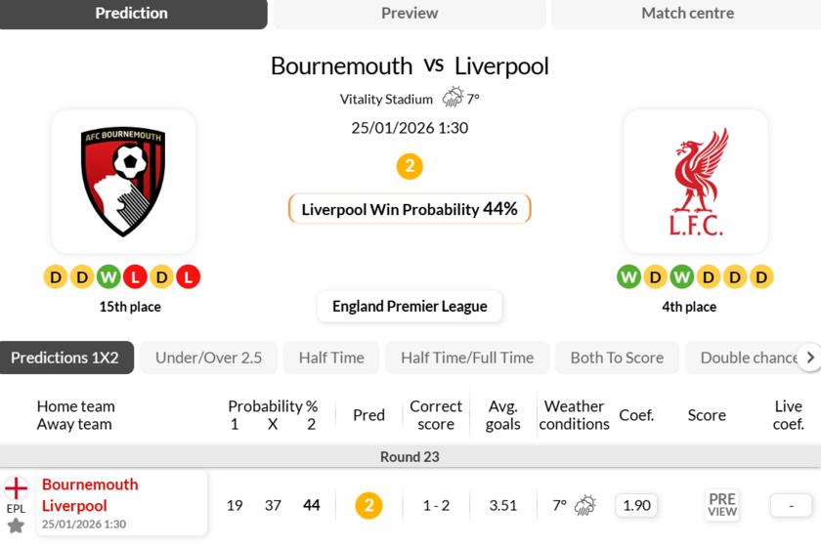The image size is (821, 548).
Task: Open the Match centre tab
Action: pyautogui.click(x=687, y=14)
